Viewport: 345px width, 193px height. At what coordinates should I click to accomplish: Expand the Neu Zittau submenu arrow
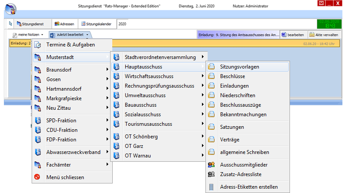pyautogui.click(x=107, y=108)
